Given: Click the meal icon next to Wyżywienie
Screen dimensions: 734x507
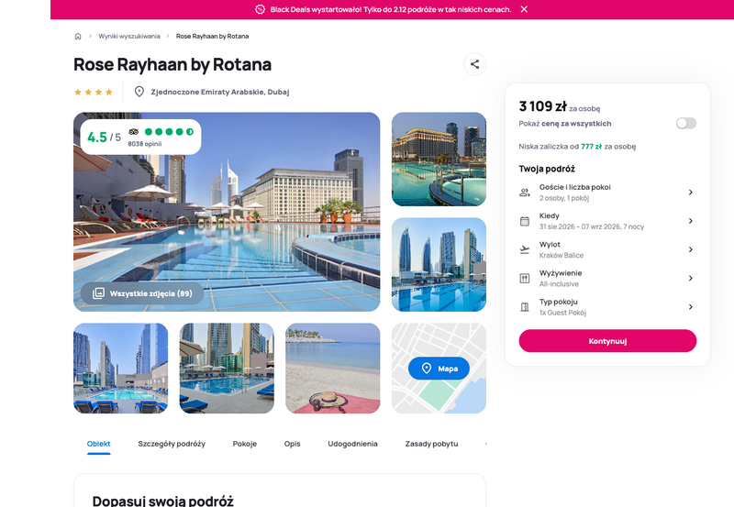Looking at the screenshot, I should tap(525, 278).
